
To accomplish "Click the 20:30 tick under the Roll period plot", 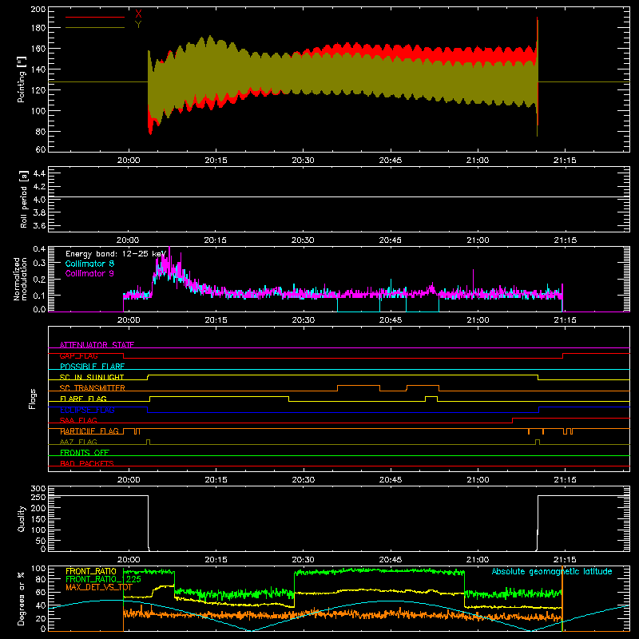I will point(303,240).
